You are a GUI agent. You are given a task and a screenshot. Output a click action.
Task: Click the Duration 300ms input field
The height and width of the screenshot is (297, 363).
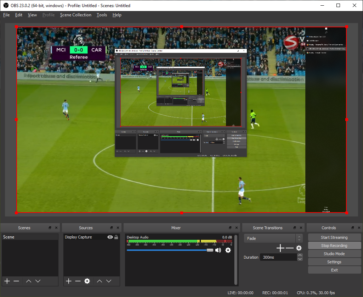[x=278, y=257]
